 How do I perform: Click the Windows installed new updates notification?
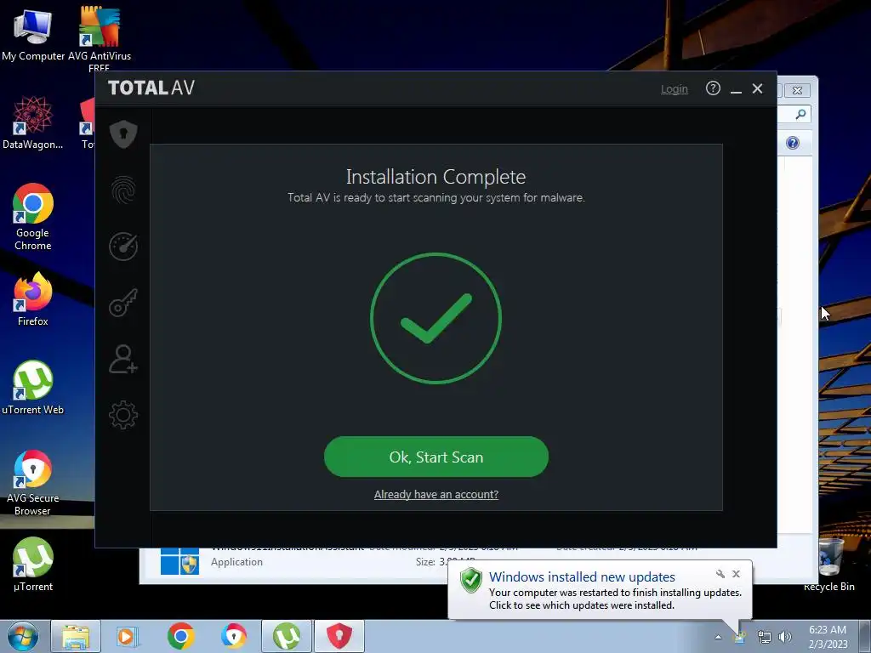click(600, 590)
